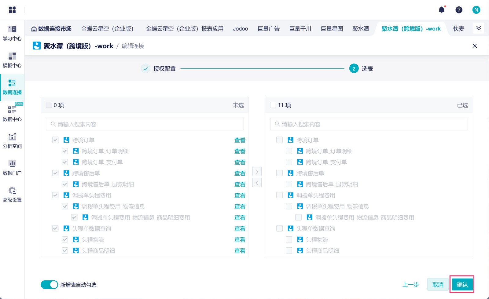Close the 编辑连接 panel
The width and height of the screenshot is (489, 299).
tap(475, 46)
